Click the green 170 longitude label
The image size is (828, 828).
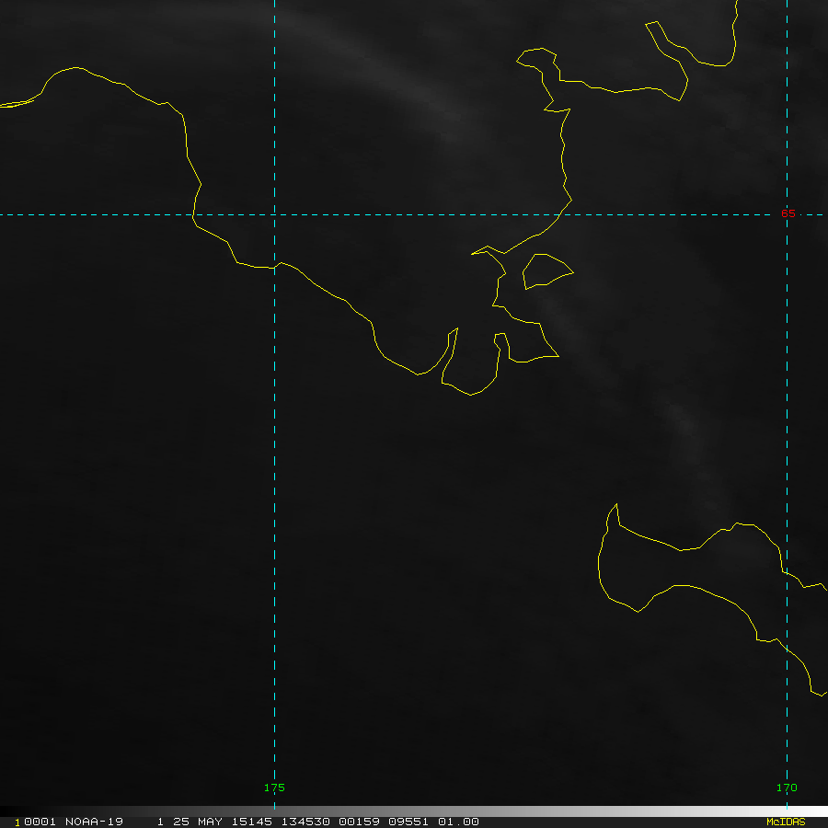787,788
